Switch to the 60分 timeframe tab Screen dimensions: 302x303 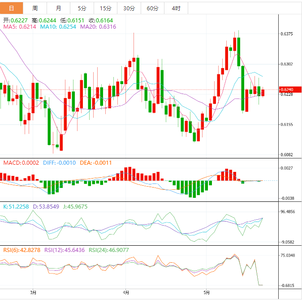point(152,8)
